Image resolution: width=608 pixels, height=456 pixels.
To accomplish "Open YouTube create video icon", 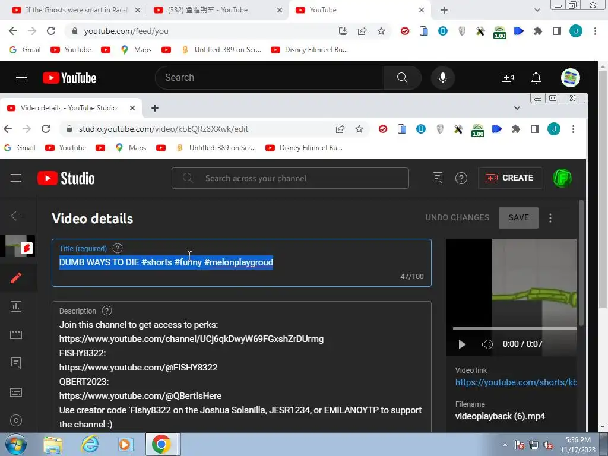I will [507, 78].
